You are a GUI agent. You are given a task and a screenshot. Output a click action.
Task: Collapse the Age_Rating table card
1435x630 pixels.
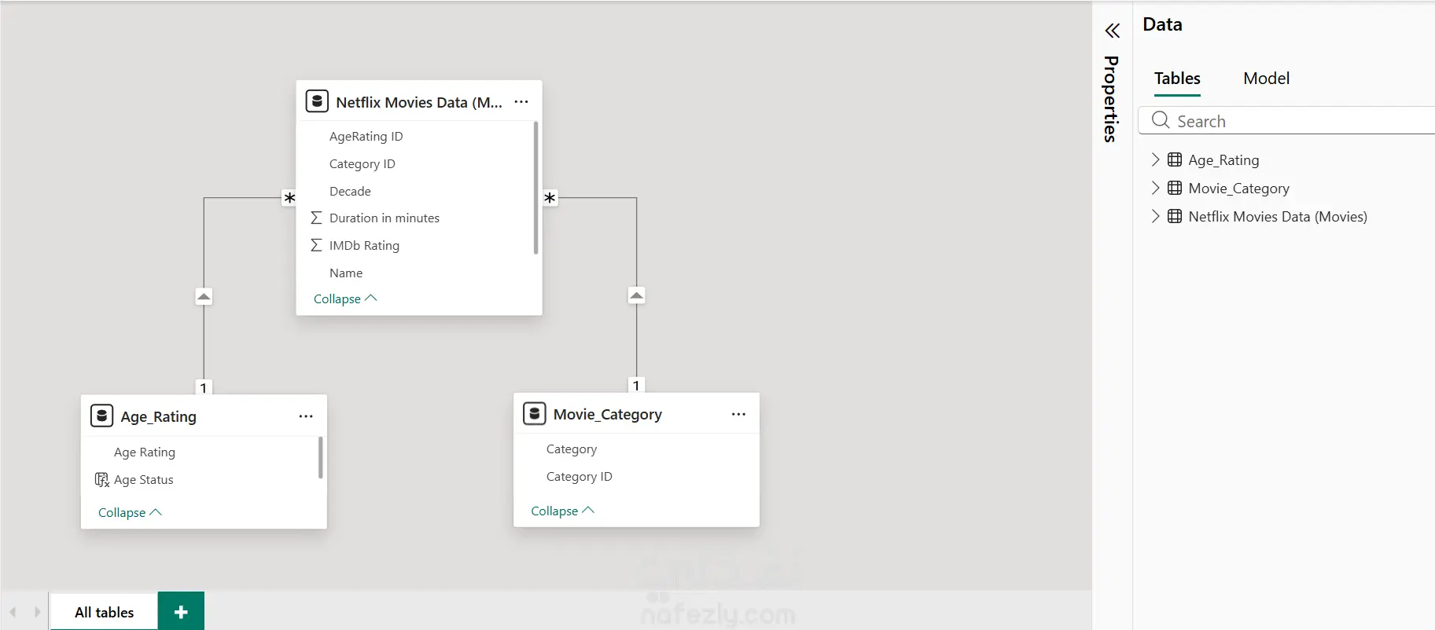pos(130,512)
